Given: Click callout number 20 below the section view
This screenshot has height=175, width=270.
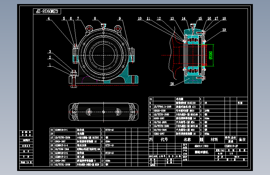Looking at the screenshot, I should pyautogui.click(x=172, y=84).
